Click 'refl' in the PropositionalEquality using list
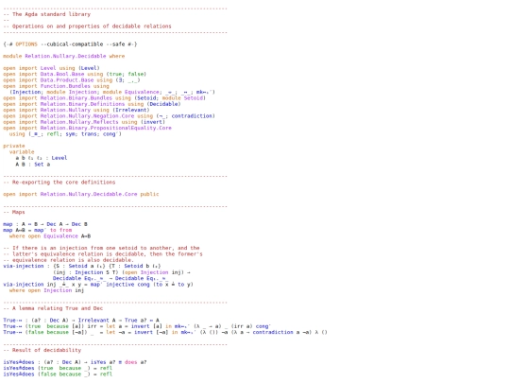Image resolution: width=510 pixels, height=383 pixels. point(53,134)
